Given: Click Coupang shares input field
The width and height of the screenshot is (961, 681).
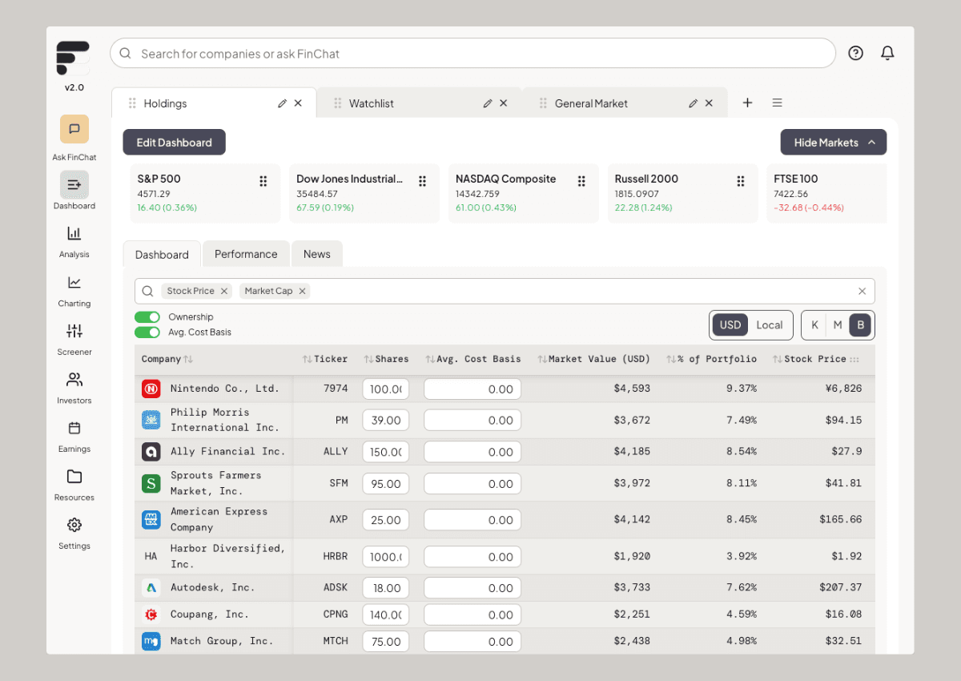Looking at the screenshot, I should pos(386,615).
